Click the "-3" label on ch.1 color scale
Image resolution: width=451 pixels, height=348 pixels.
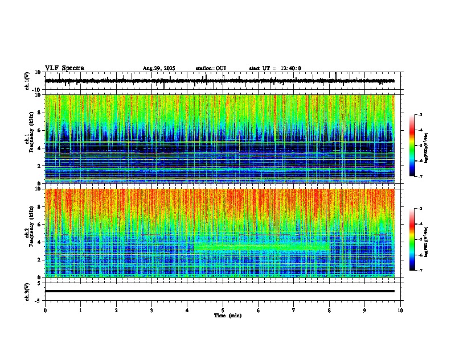tap(420, 114)
